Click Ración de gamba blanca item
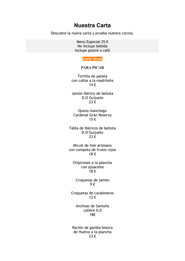This screenshot has width=185, height=261. (x=92, y=228)
